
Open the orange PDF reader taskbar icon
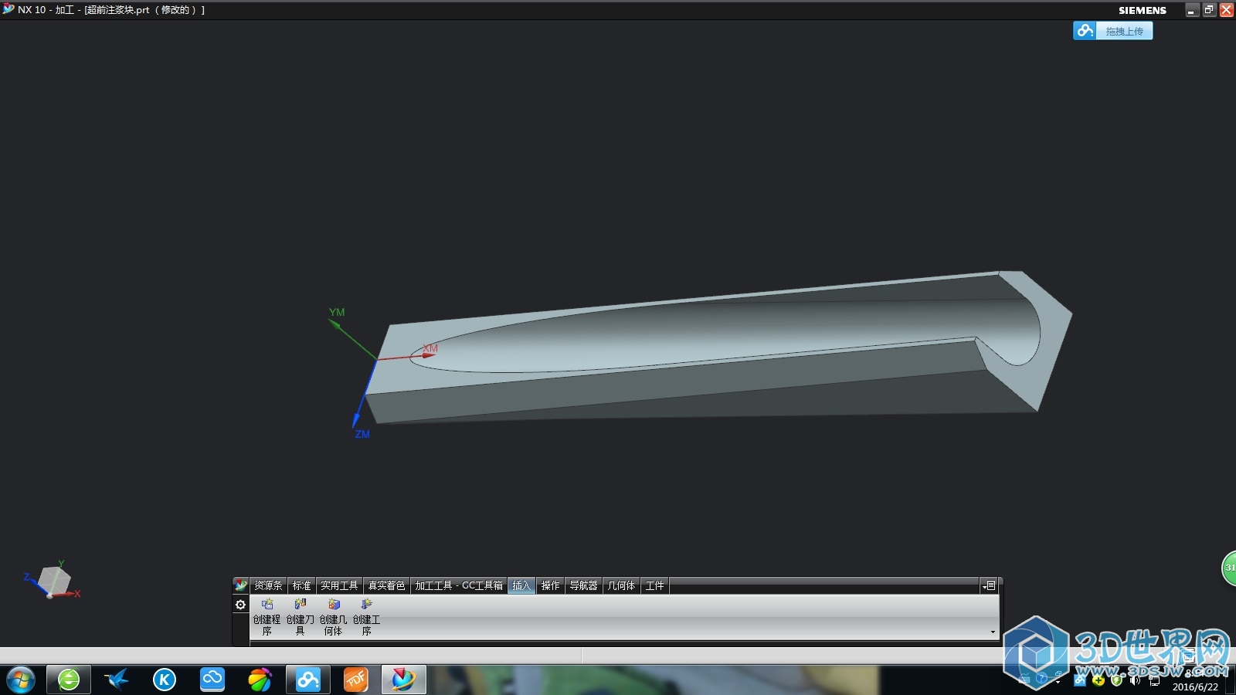[x=355, y=680]
